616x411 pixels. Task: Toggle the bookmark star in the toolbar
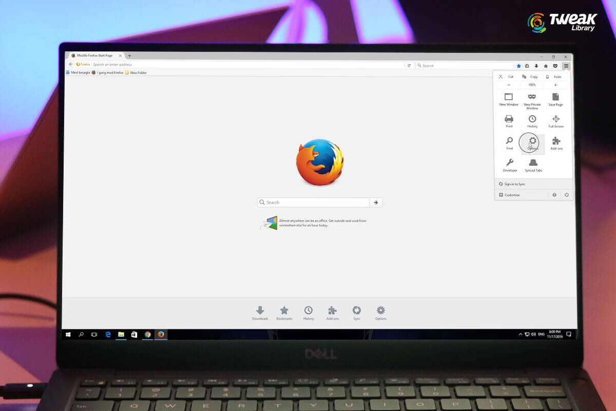click(518, 66)
